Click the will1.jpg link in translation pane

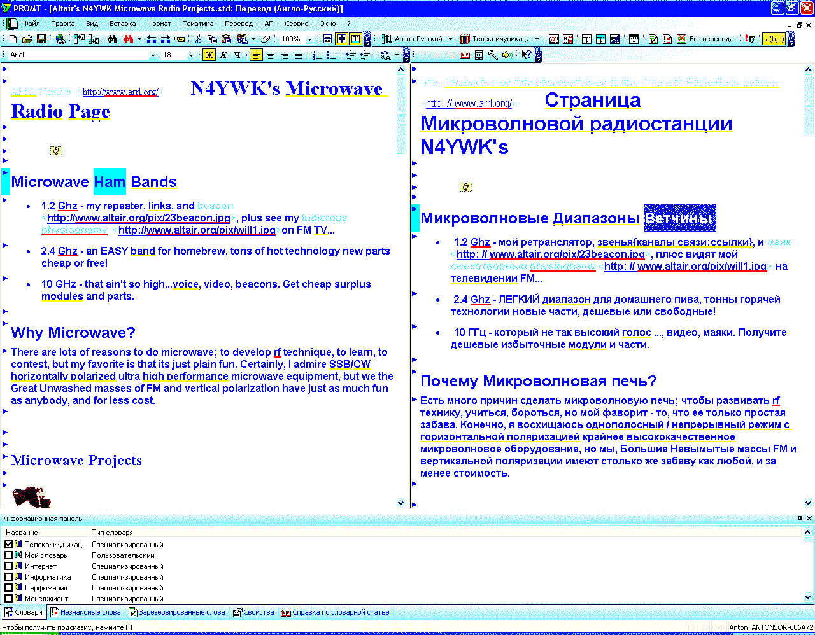(x=685, y=267)
